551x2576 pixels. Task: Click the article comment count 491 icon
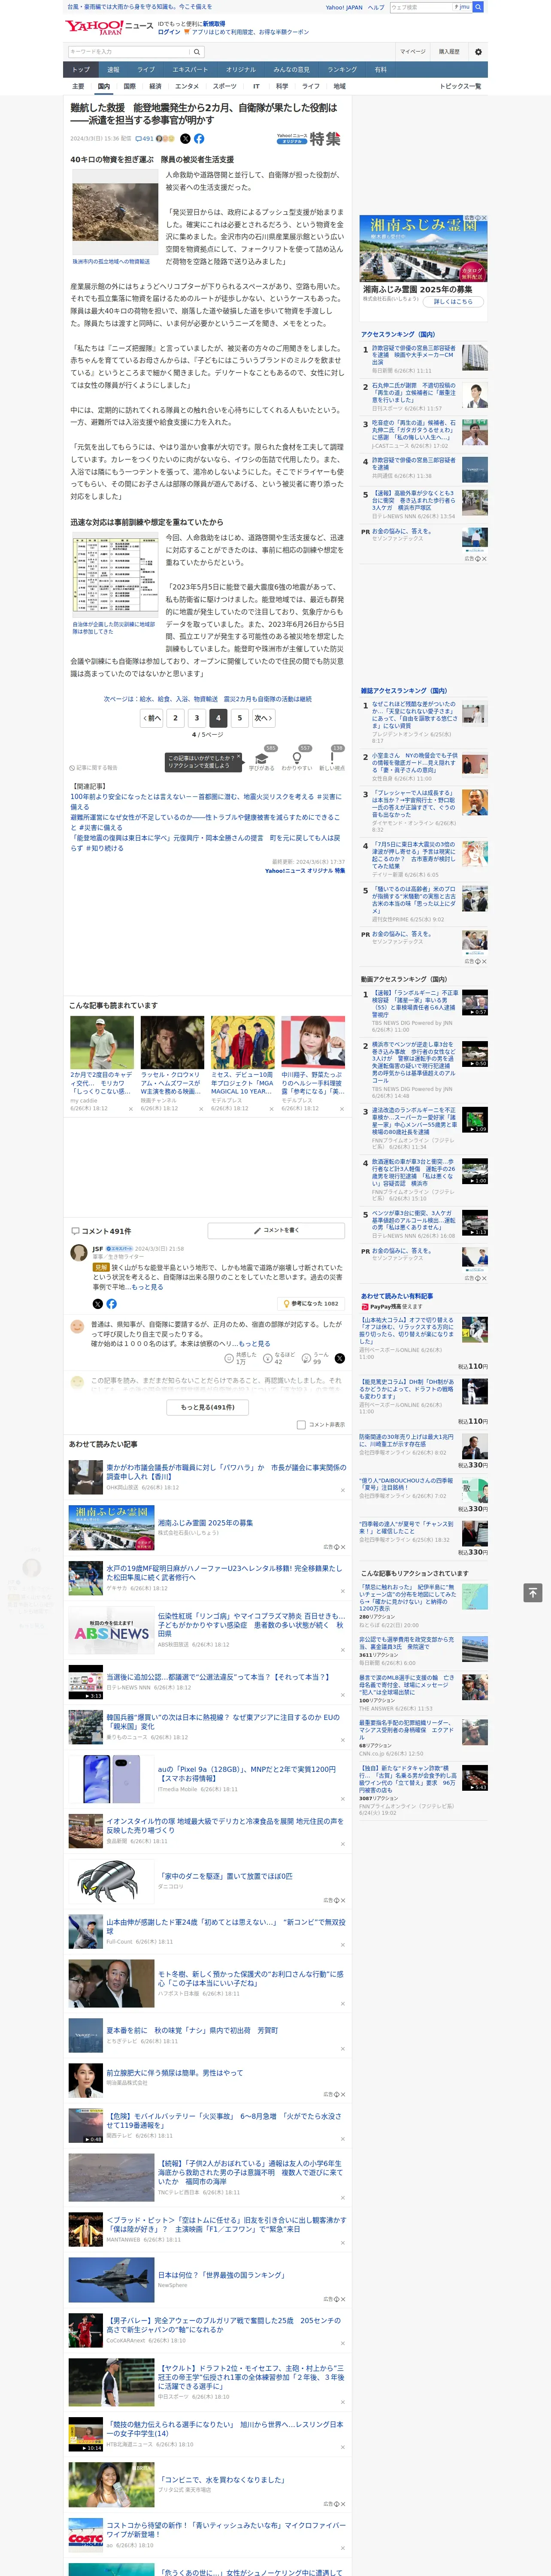(144, 139)
